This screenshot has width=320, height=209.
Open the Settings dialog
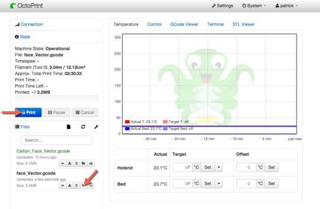222,6
